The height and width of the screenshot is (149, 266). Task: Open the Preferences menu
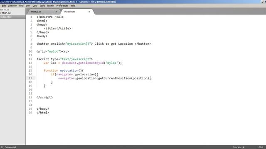[x=62, y=6]
